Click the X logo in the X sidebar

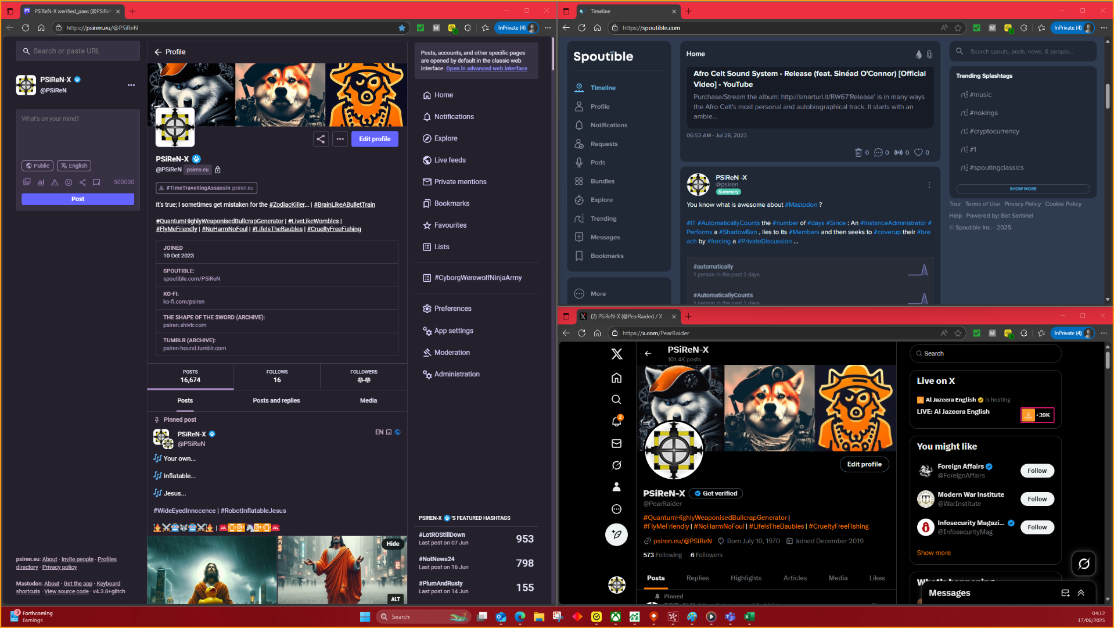[x=617, y=354]
